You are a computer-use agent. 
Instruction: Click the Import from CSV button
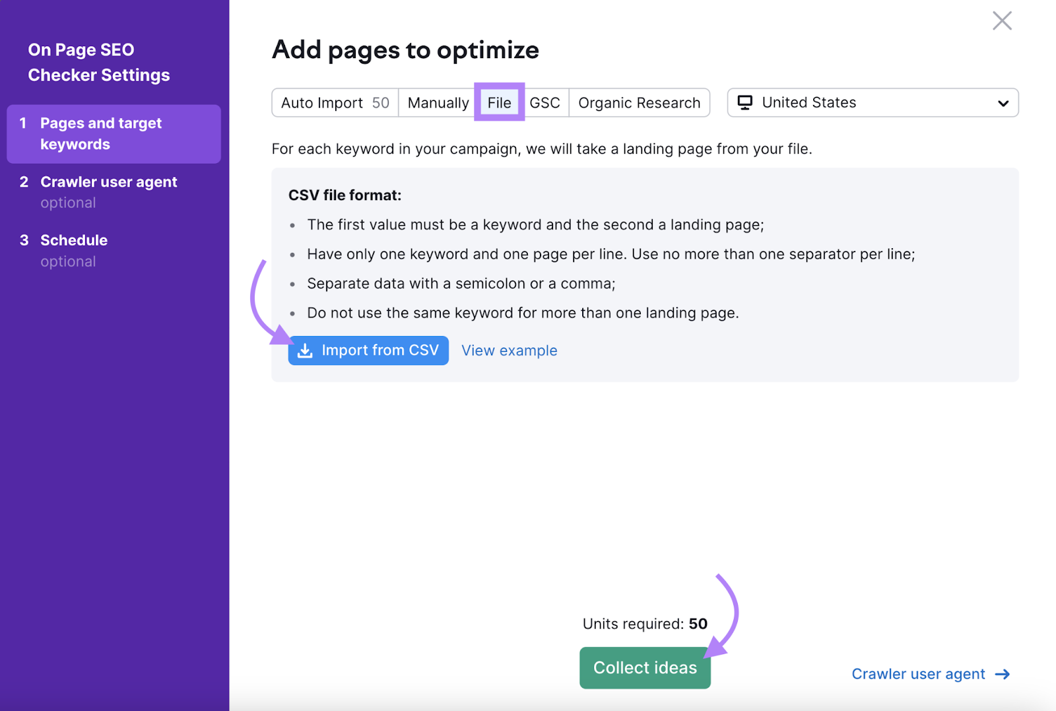[368, 350]
